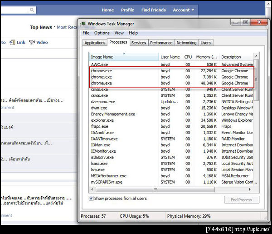Open the Account dropdown in Facebook
272x234 pixels.
183,10
